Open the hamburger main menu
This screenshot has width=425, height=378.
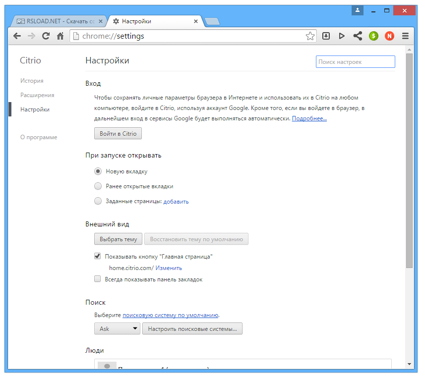coord(405,36)
